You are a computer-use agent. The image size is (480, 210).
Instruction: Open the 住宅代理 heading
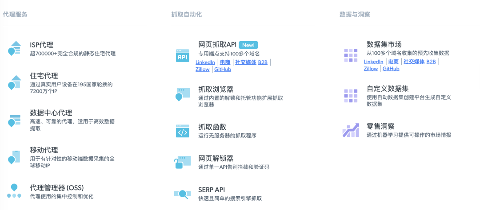(44, 76)
